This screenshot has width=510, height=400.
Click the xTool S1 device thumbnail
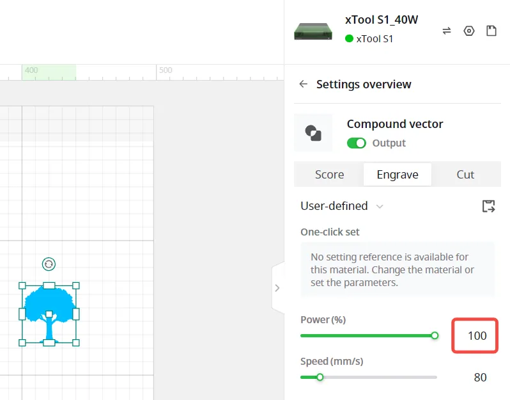click(x=313, y=31)
